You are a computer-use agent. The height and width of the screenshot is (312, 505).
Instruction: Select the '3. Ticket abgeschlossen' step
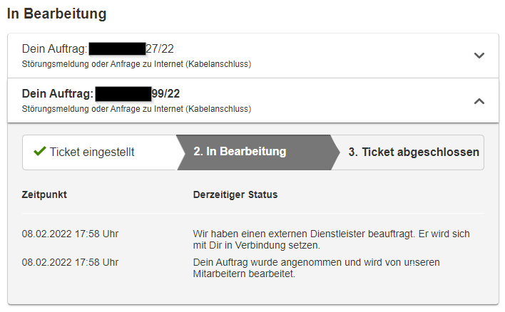[x=413, y=152]
